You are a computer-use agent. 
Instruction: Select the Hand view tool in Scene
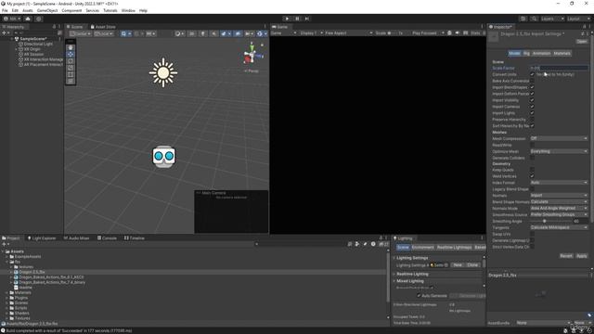pos(71,47)
